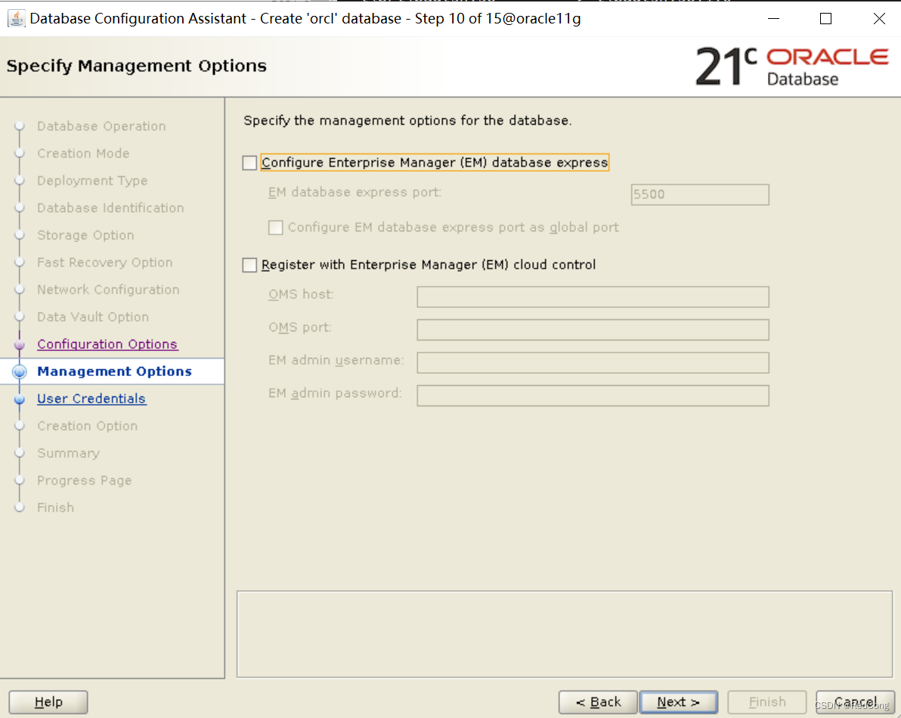Click the 'Specify the management options' instruction text

[x=407, y=121]
